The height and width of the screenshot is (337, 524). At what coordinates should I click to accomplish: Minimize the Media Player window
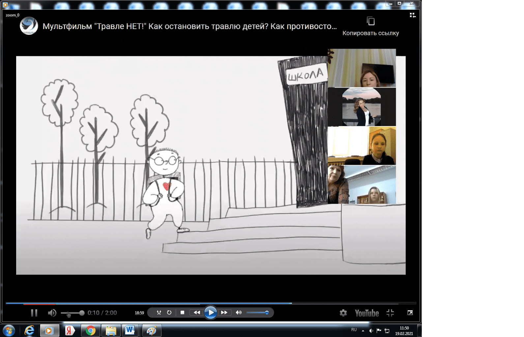pos(391,4)
